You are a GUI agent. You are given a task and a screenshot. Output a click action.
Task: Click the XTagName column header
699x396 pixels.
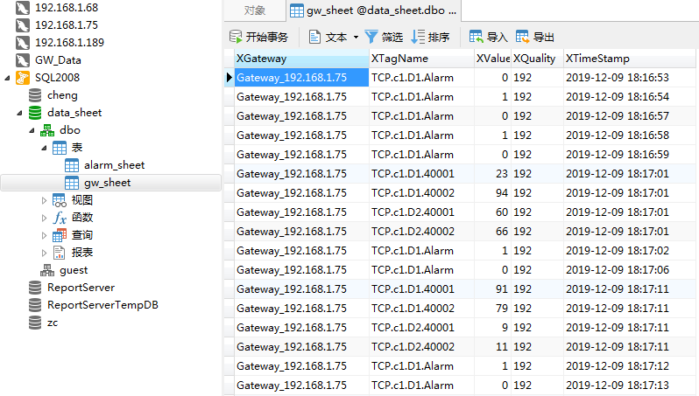[x=421, y=59]
